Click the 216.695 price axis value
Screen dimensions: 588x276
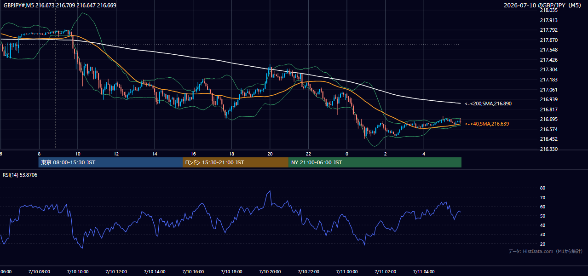[x=548, y=119]
